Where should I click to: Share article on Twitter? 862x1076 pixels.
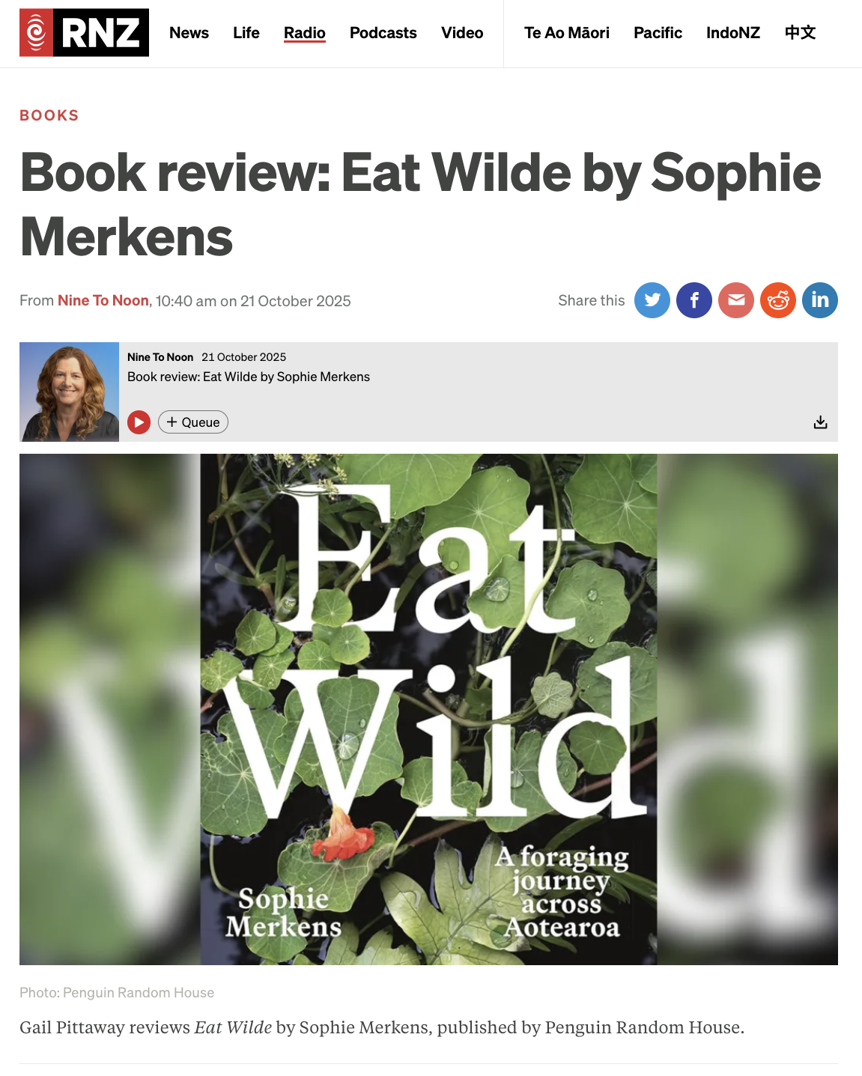pyautogui.click(x=652, y=300)
